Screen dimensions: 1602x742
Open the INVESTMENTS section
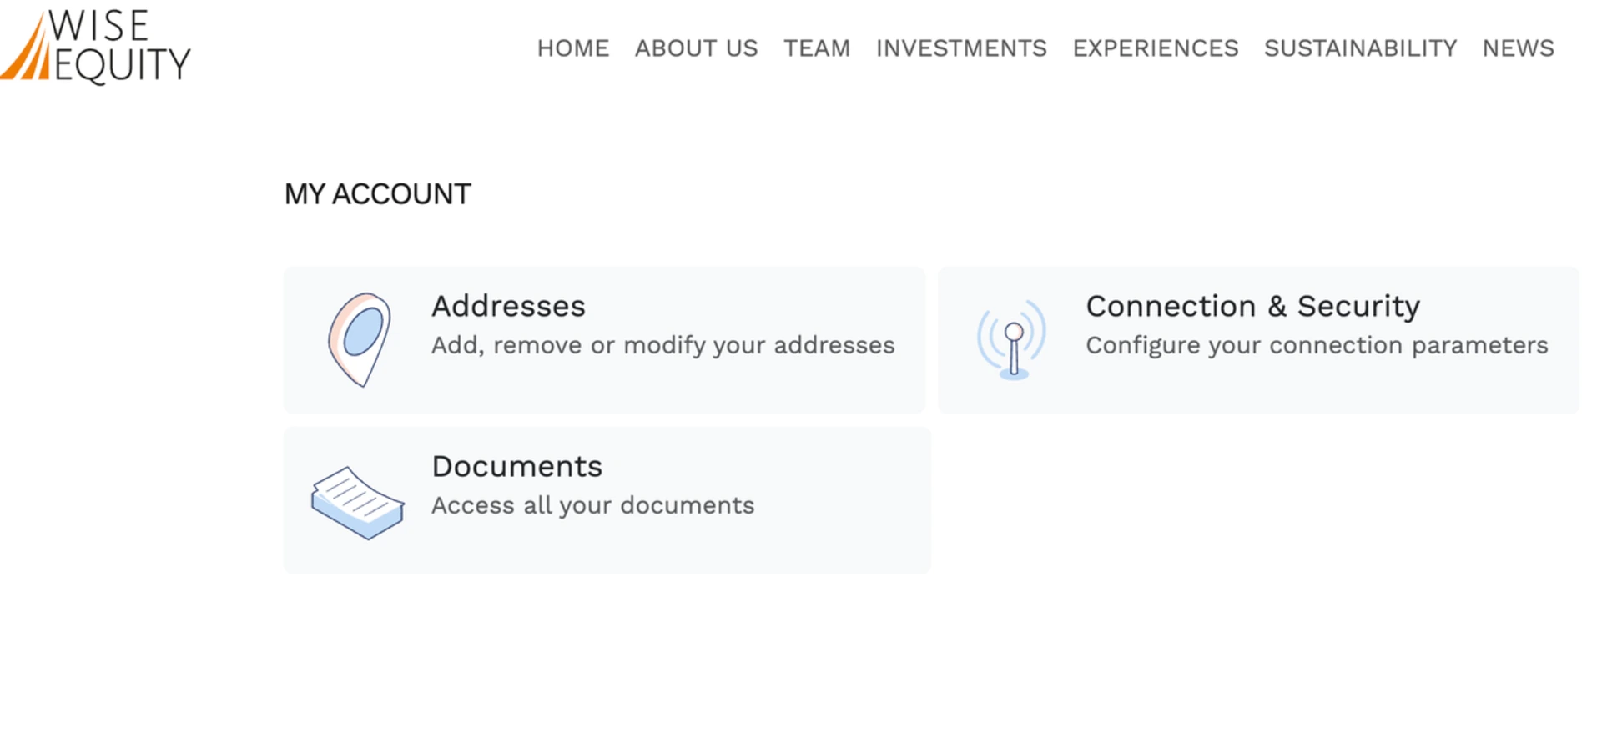click(961, 48)
